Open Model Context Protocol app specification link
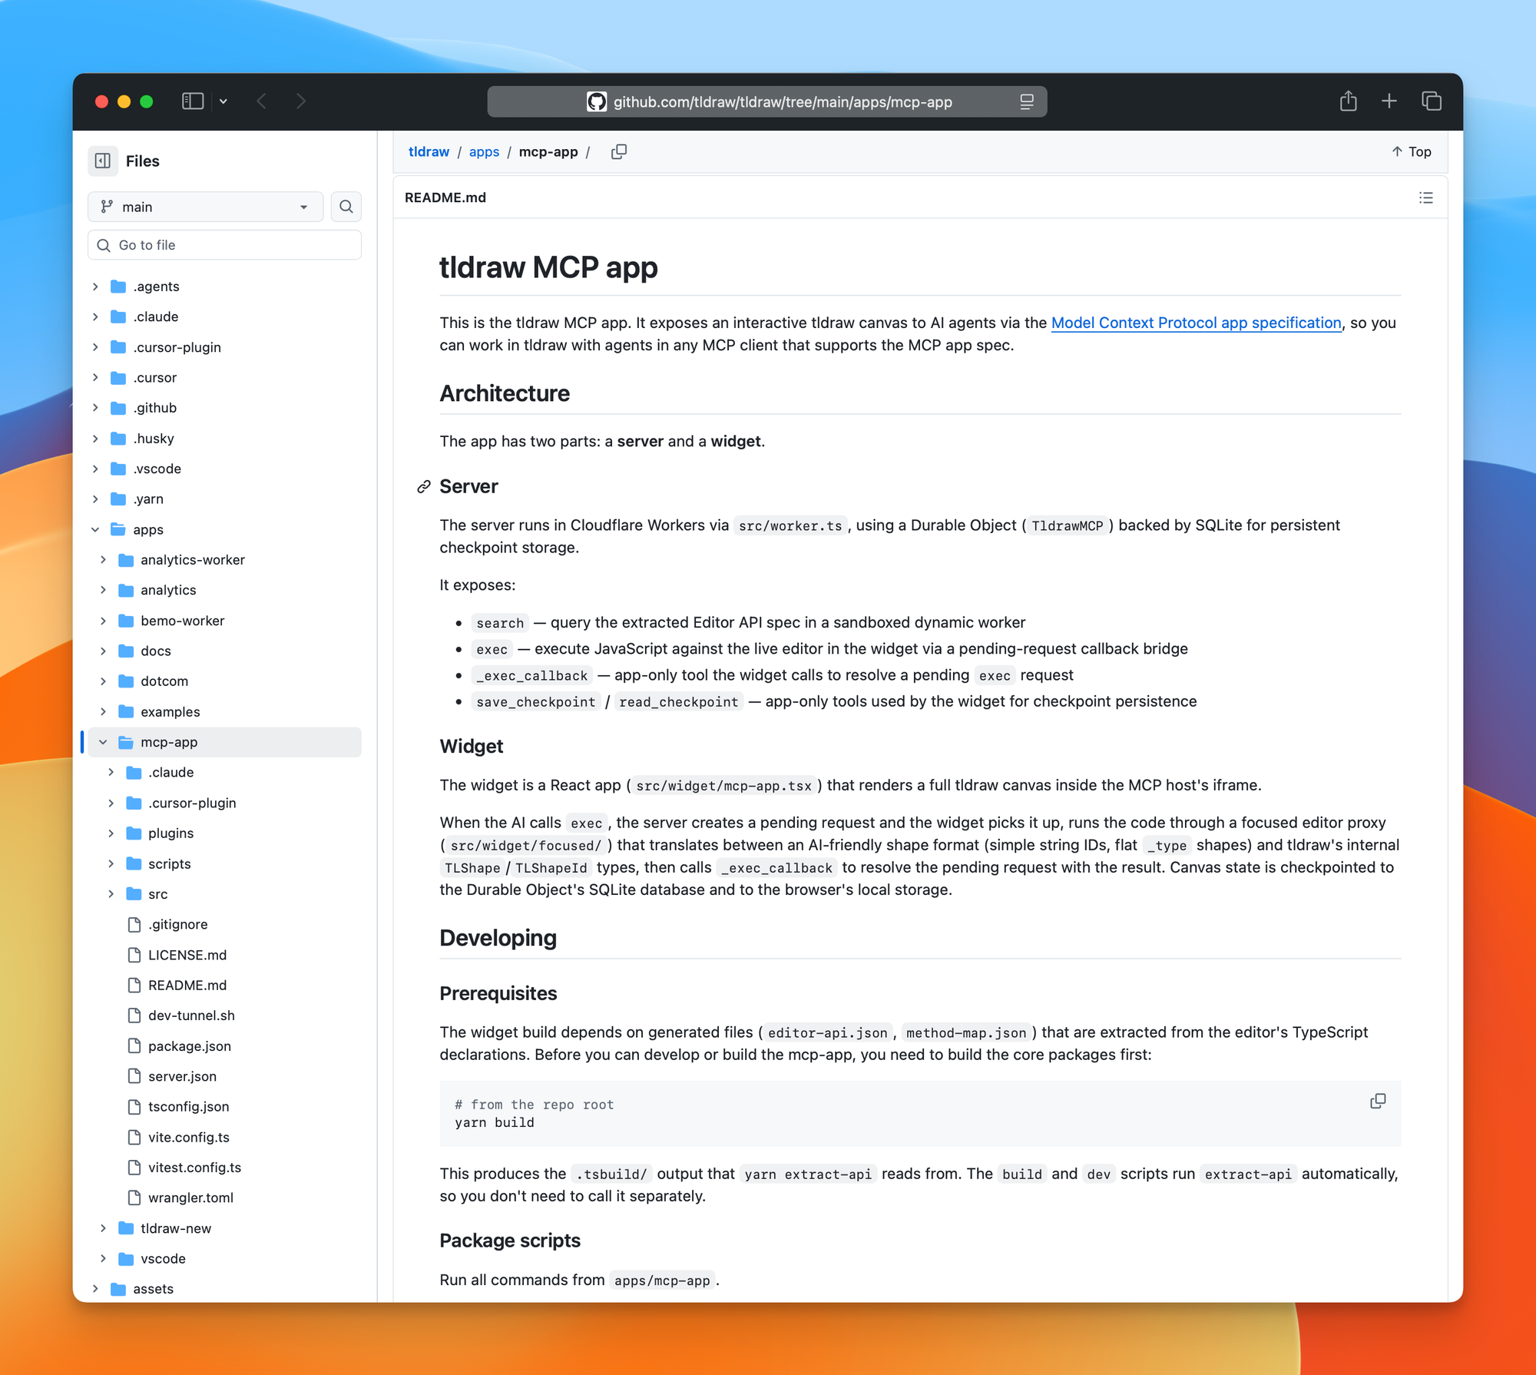Image resolution: width=1536 pixels, height=1375 pixels. [1196, 323]
